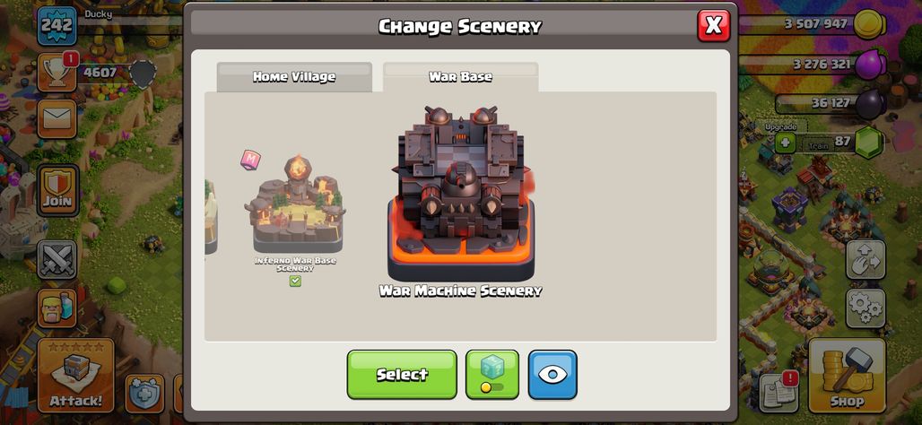Open the mail inbox icon
Image resolution: width=922 pixels, height=425 pixels.
point(57,119)
